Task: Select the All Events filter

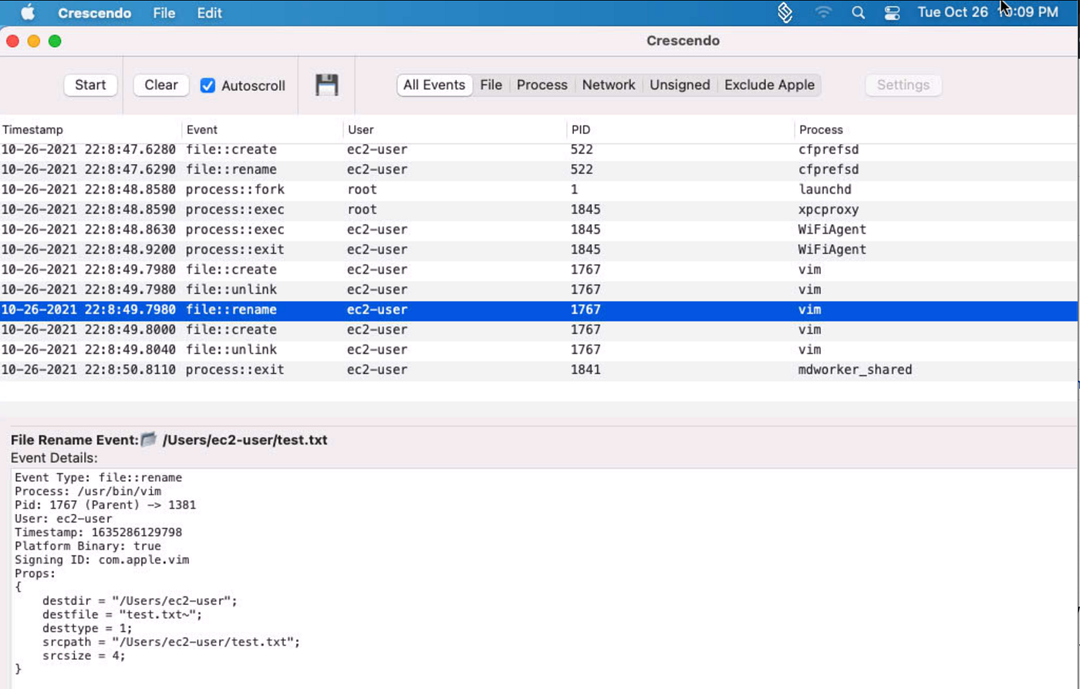Action: 434,85
